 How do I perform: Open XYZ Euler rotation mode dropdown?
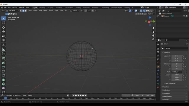pyautogui.click(x=177, y=72)
